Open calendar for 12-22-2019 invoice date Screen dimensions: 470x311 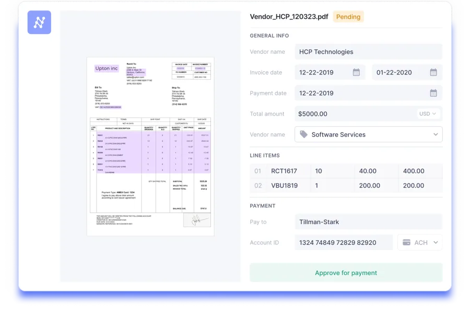356,72
